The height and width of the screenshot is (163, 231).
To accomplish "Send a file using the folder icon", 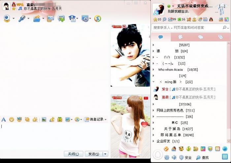I will [37, 19].
